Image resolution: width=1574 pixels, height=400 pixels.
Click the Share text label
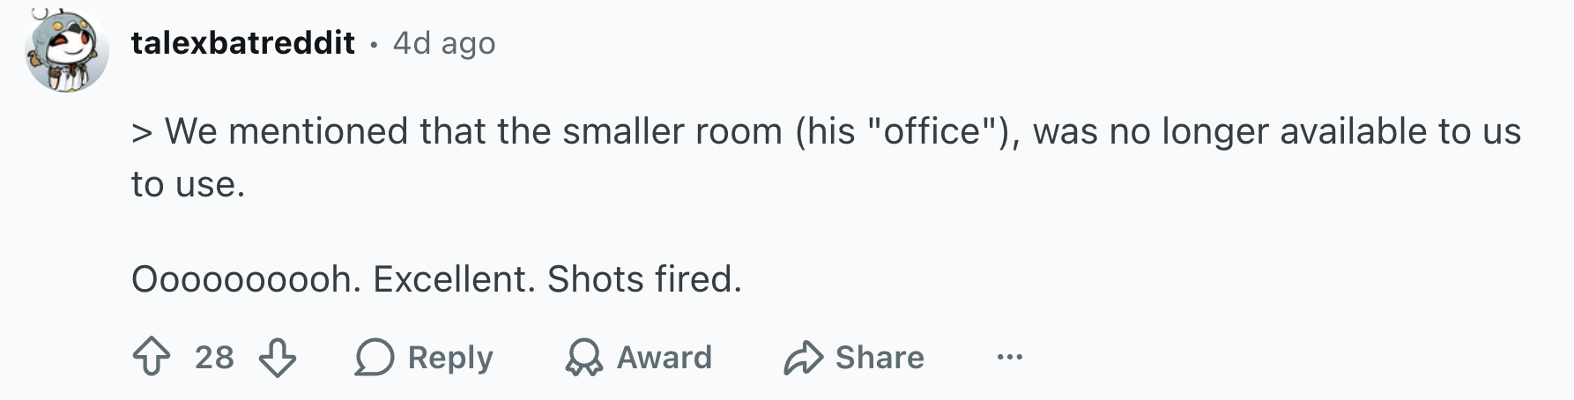[880, 357]
